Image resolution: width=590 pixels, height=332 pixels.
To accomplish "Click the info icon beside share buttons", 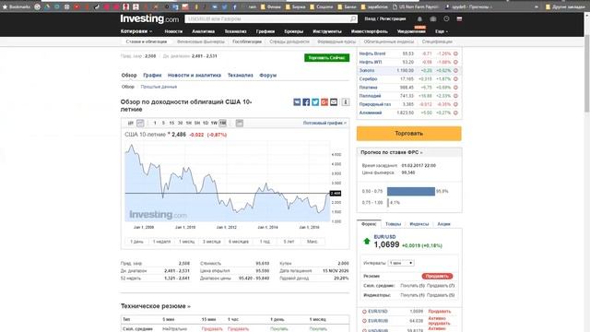I will coord(345,102).
